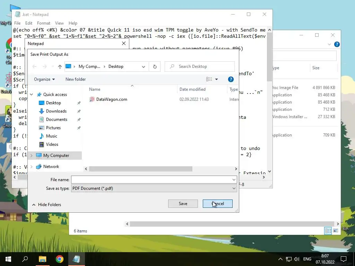Open the Documents folder in Quick access
The width and height of the screenshot is (355, 266).
[x=57, y=119]
